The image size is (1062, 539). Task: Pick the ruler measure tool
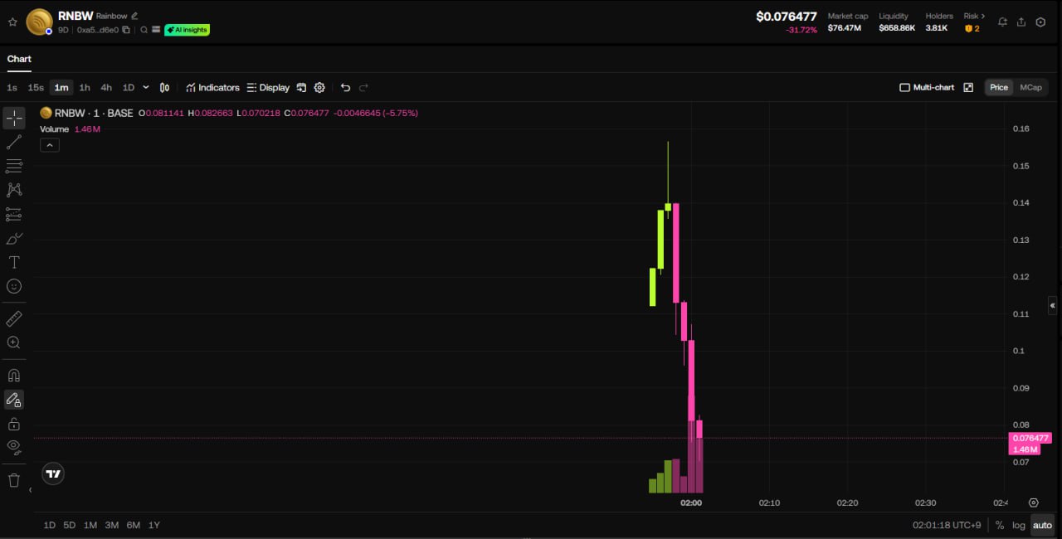pyautogui.click(x=14, y=318)
